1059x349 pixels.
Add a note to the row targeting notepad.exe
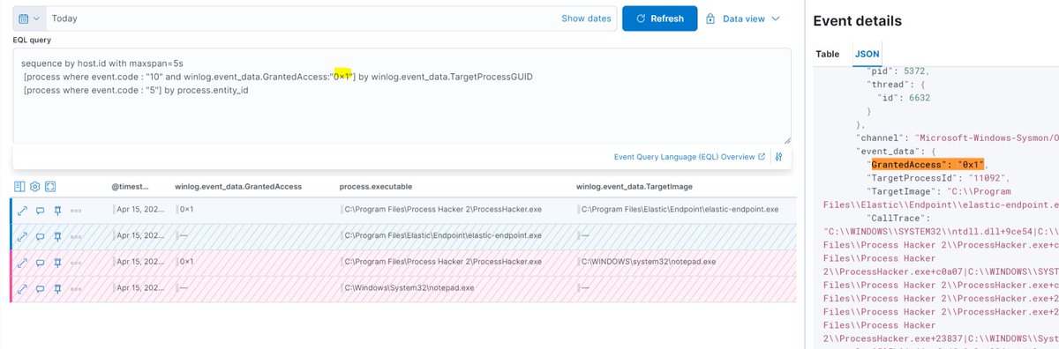point(40,262)
